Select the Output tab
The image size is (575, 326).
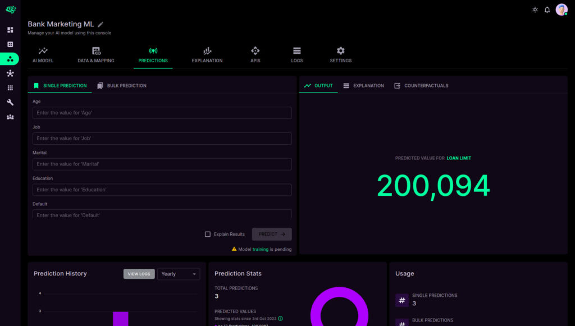coord(318,86)
